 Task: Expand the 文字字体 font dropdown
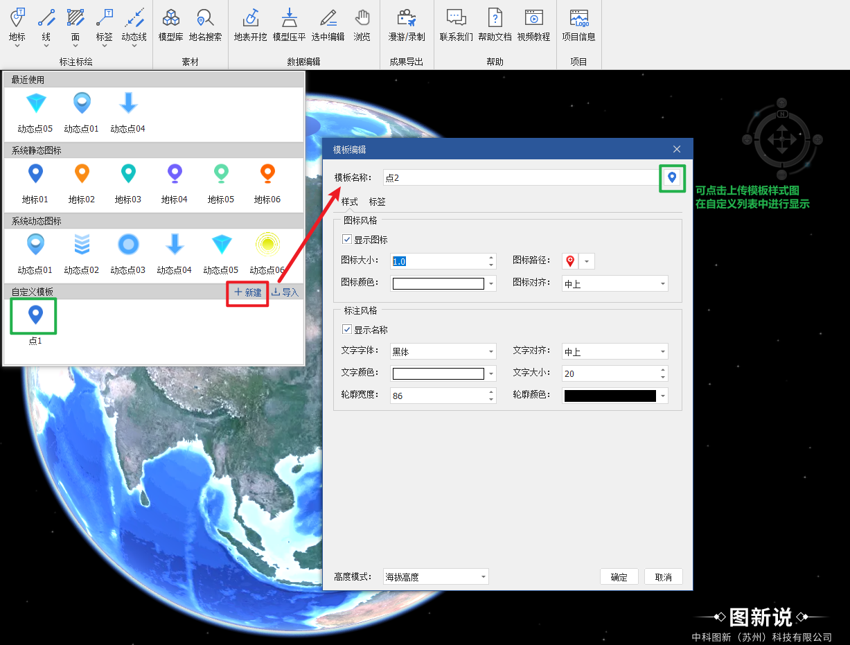(443, 352)
